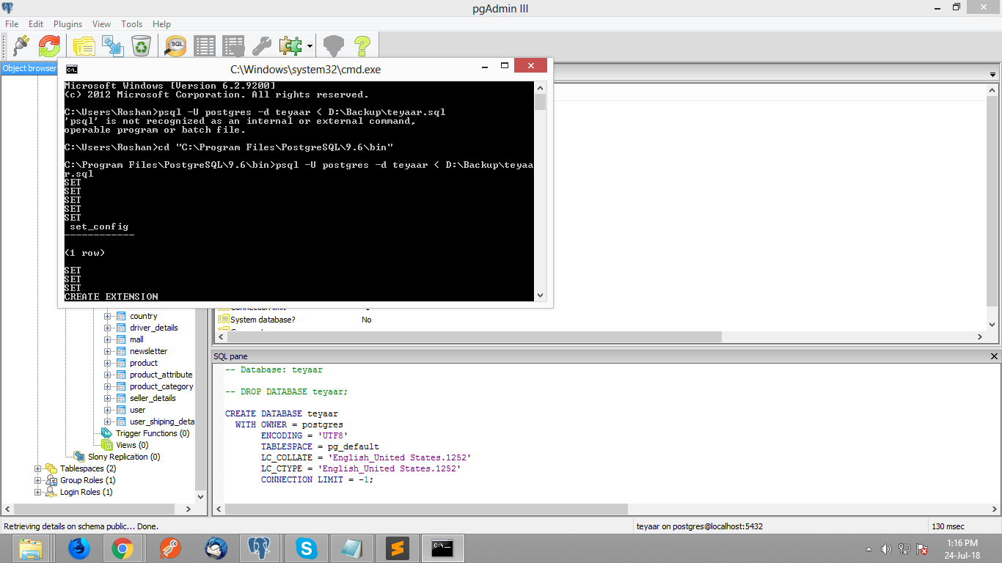Click the View data grid icon
Viewport: 1002px width, 563px height.
click(x=205, y=46)
